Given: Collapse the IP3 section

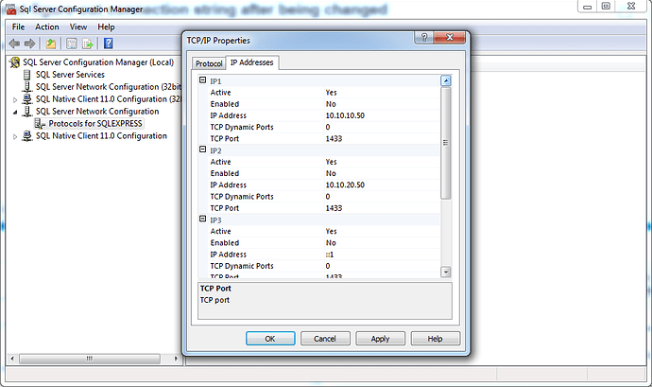Looking at the screenshot, I should pos(203,219).
